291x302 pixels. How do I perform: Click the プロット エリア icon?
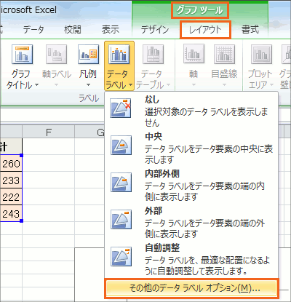pos(261,54)
